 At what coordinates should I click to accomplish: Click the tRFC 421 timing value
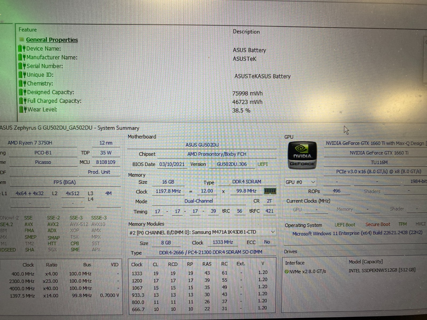point(270,211)
